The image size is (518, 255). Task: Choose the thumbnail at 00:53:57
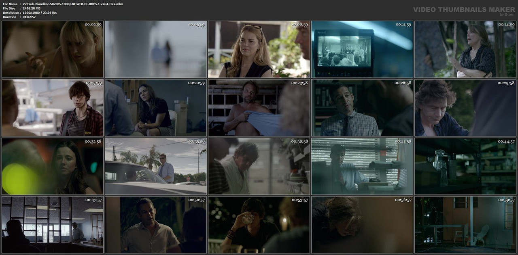pos(259,225)
